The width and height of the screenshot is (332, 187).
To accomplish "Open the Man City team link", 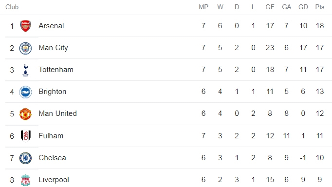I will pos(54,48).
